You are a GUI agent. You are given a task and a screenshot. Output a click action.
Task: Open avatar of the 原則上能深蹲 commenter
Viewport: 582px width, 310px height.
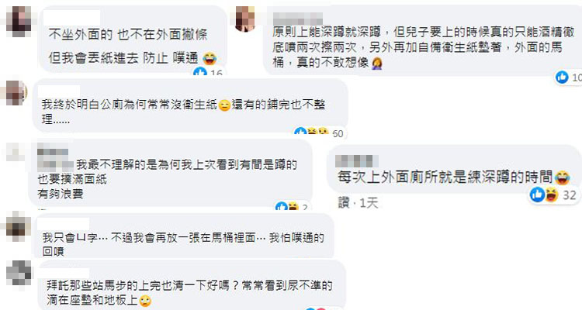click(x=245, y=19)
